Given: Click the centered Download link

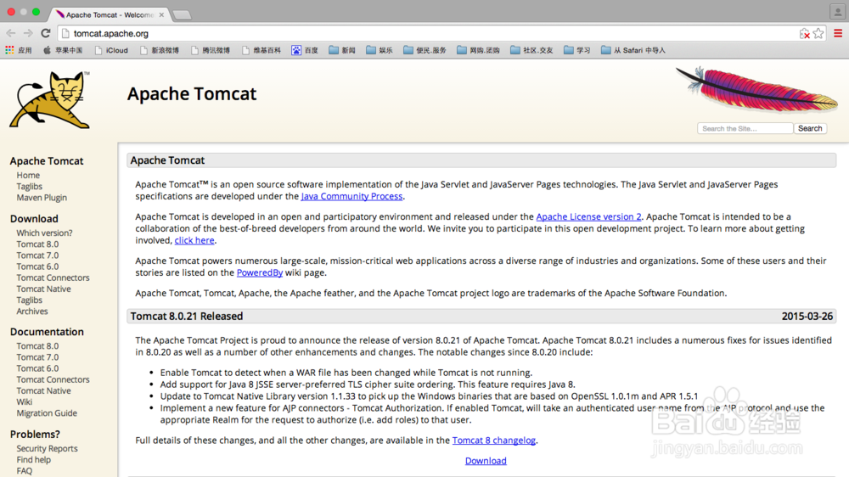Looking at the screenshot, I should tap(486, 461).
